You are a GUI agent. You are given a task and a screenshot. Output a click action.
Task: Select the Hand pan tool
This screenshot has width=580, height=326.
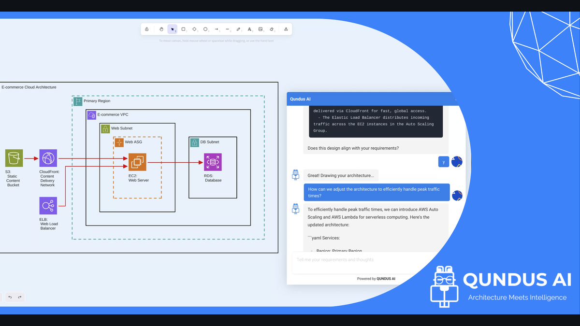(161, 29)
